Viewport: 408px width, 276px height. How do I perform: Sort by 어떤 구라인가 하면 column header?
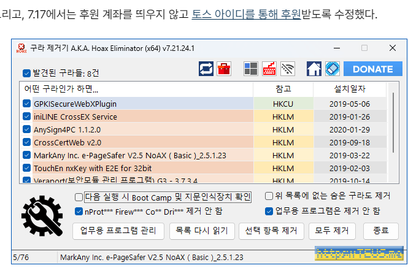coord(136,89)
